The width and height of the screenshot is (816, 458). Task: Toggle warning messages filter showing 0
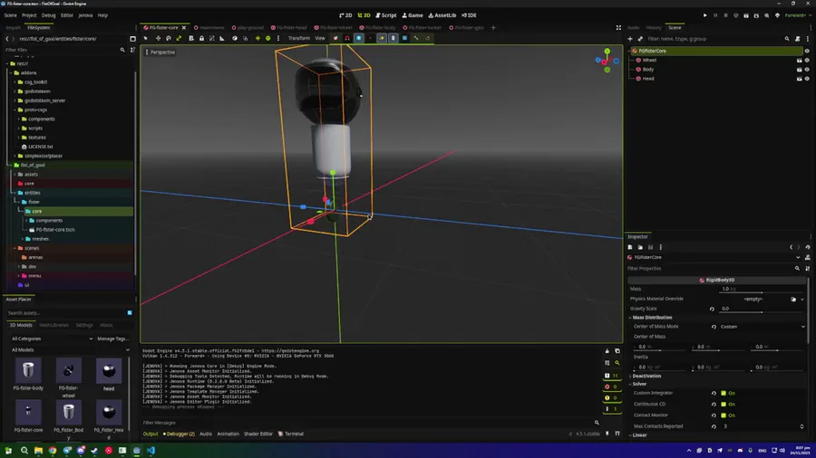[x=611, y=397]
